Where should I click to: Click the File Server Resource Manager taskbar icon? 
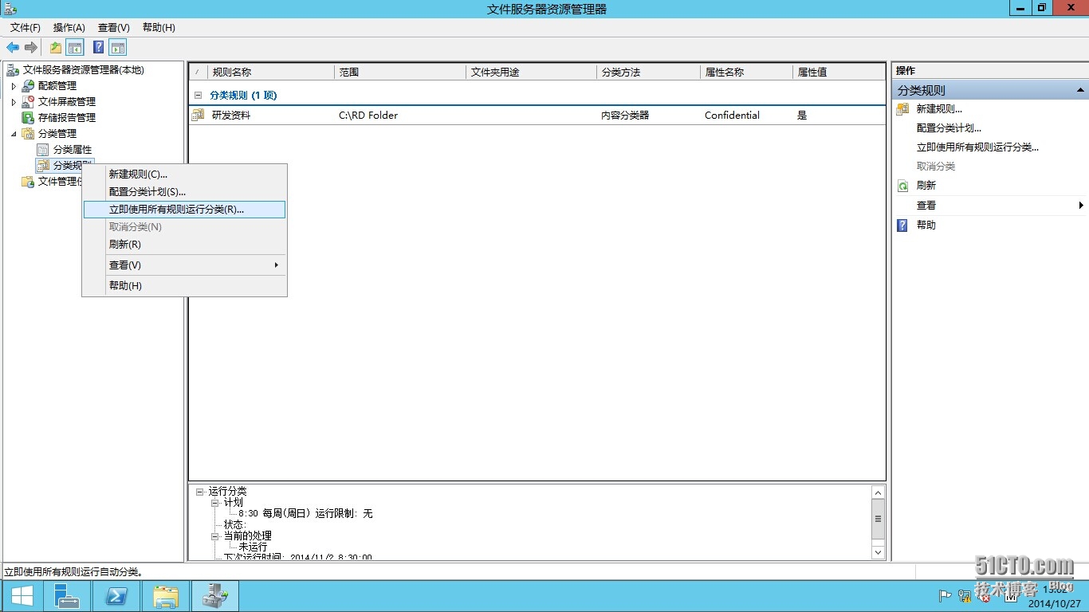215,596
